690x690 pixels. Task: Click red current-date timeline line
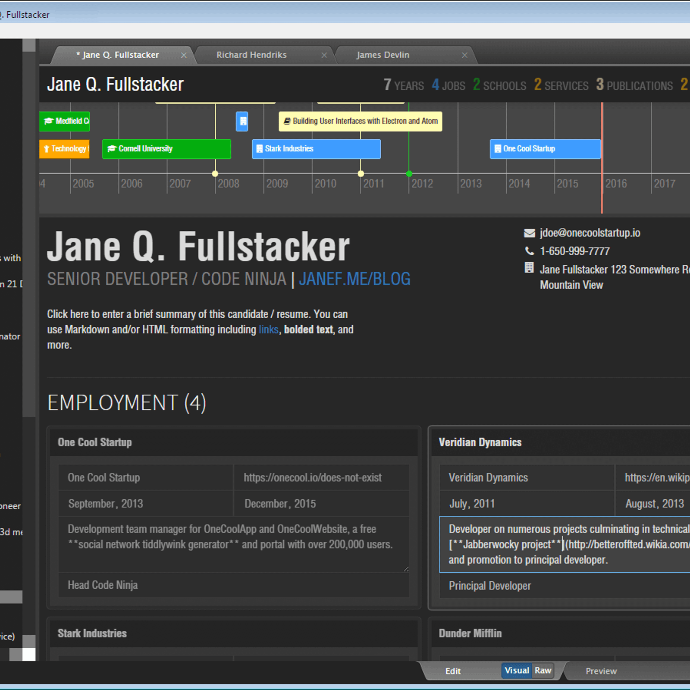tap(602, 158)
